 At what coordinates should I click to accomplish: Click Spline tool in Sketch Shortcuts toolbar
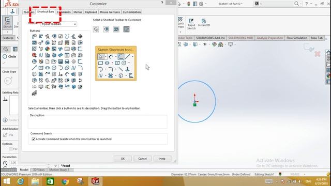(x=100, y=75)
